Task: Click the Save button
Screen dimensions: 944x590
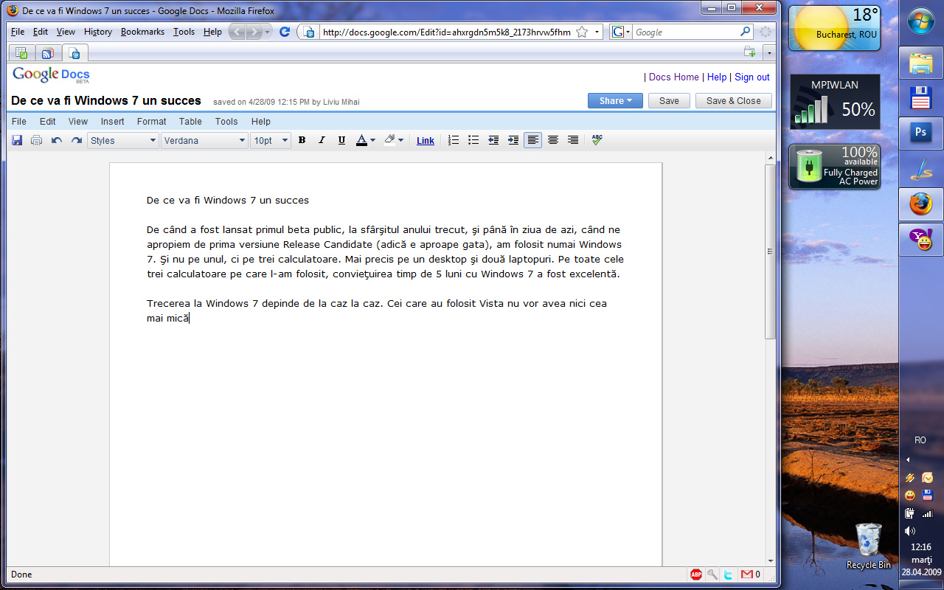Action: pyautogui.click(x=669, y=101)
